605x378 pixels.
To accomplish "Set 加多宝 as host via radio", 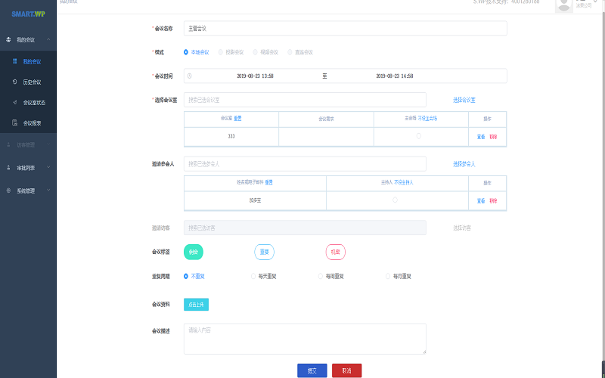I will (395, 200).
